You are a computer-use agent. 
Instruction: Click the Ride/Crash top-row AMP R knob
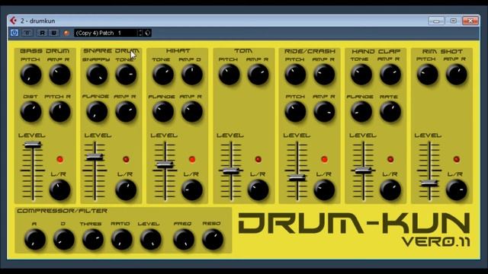tap(324, 75)
